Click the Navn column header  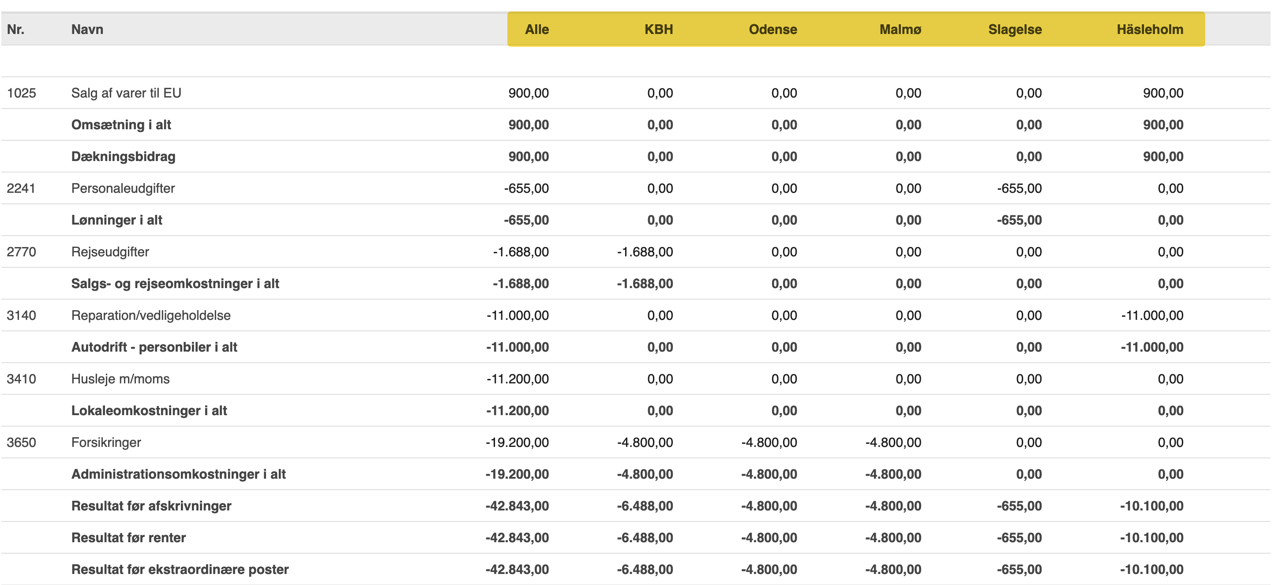click(87, 29)
